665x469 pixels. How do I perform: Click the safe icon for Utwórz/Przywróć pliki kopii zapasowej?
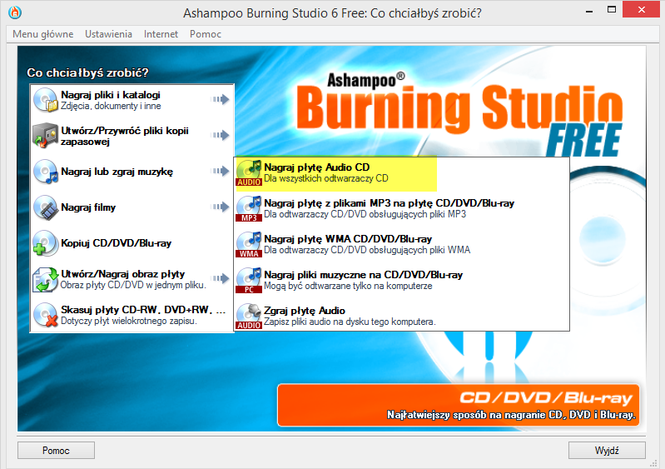(46, 136)
